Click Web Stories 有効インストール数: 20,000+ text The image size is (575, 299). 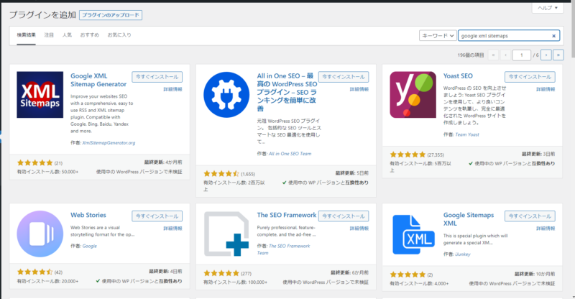(47, 281)
